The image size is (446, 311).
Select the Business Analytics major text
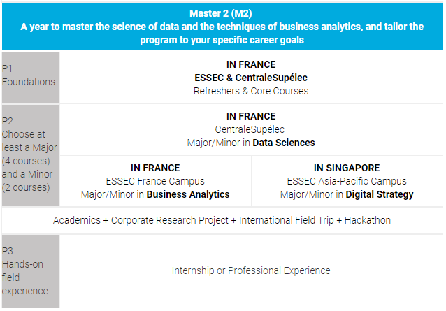pos(188,194)
